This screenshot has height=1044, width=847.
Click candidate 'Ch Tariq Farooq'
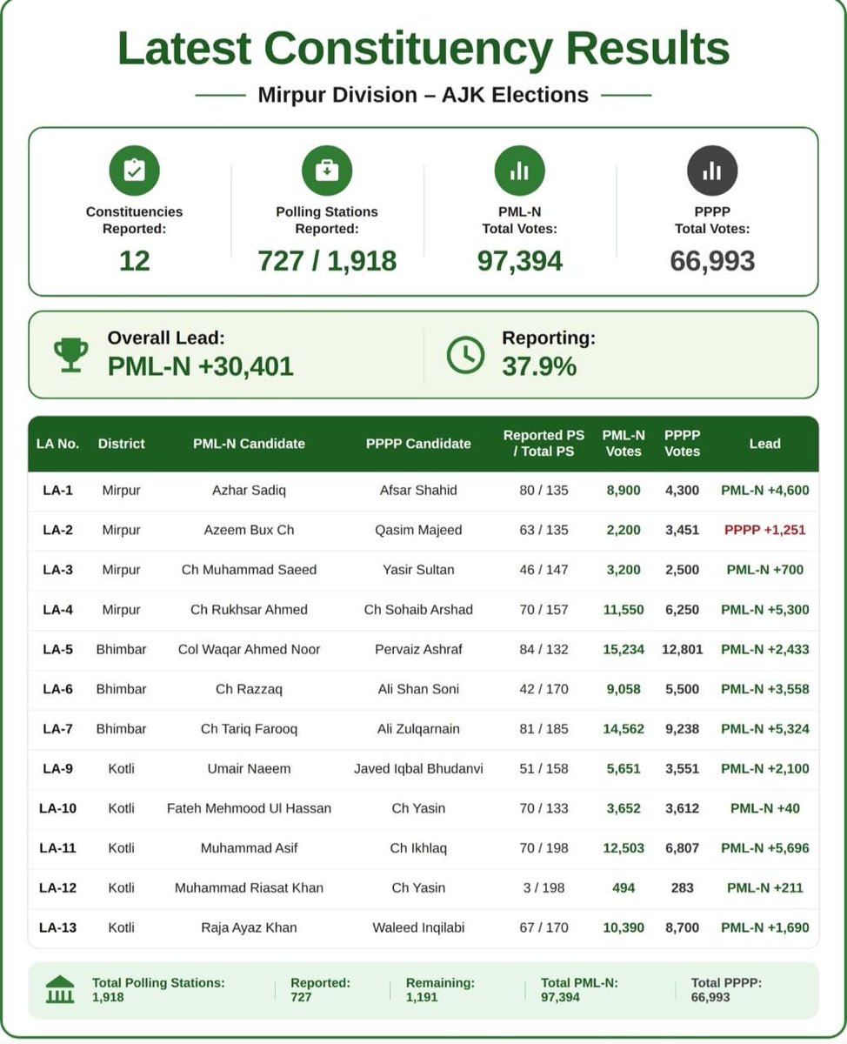click(249, 729)
